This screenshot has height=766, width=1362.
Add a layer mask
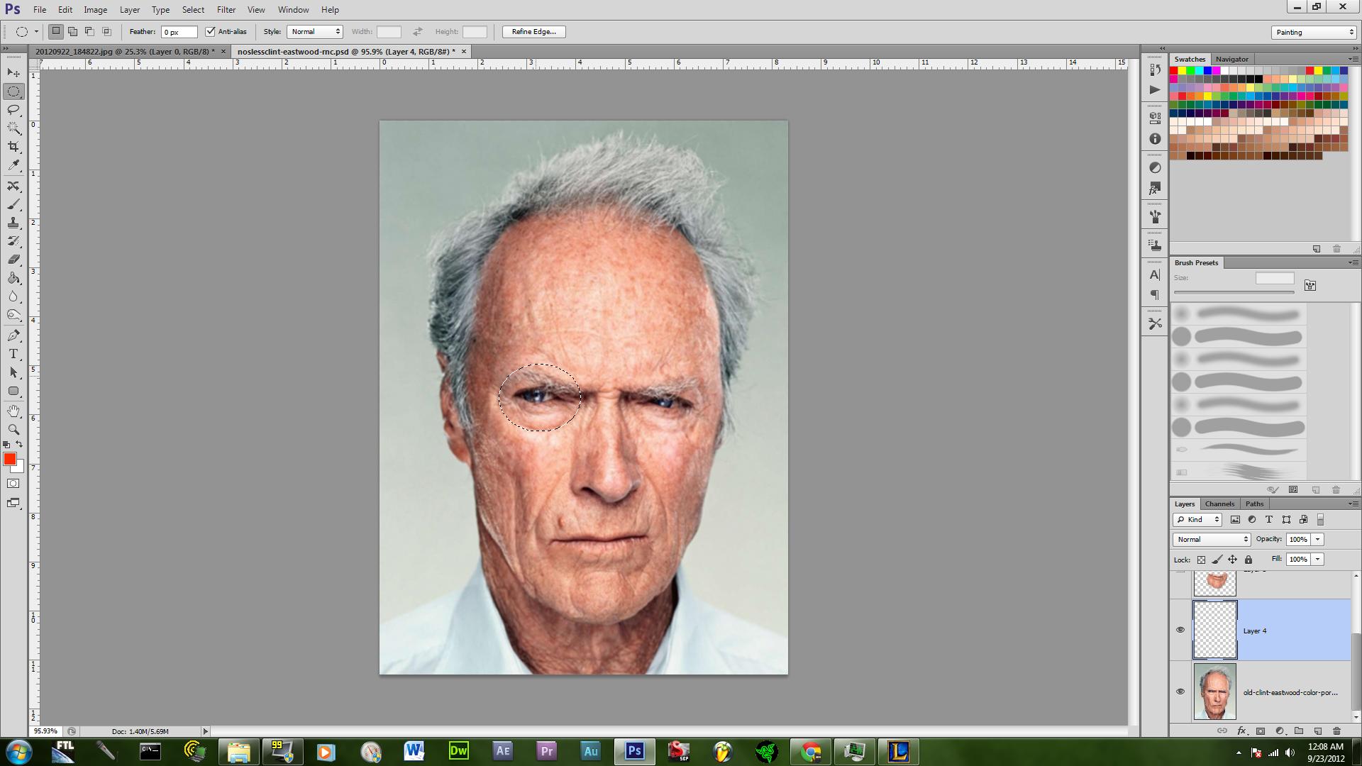coord(1261,731)
